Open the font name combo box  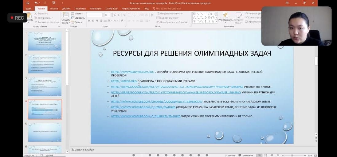coord(96,15)
